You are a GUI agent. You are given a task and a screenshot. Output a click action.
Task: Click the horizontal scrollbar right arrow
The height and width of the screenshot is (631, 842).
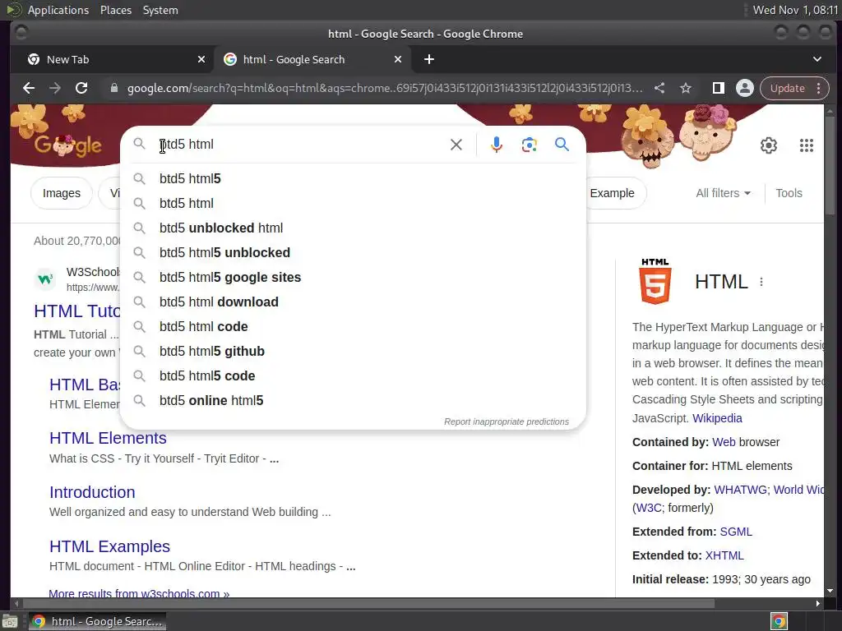[818, 604]
